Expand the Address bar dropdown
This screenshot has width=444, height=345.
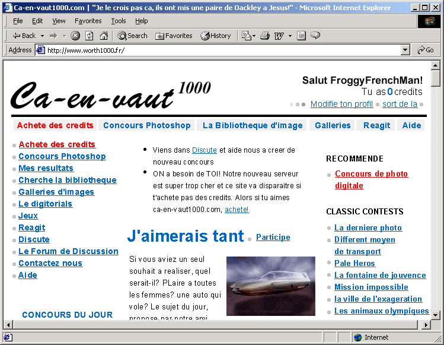pos(405,50)
